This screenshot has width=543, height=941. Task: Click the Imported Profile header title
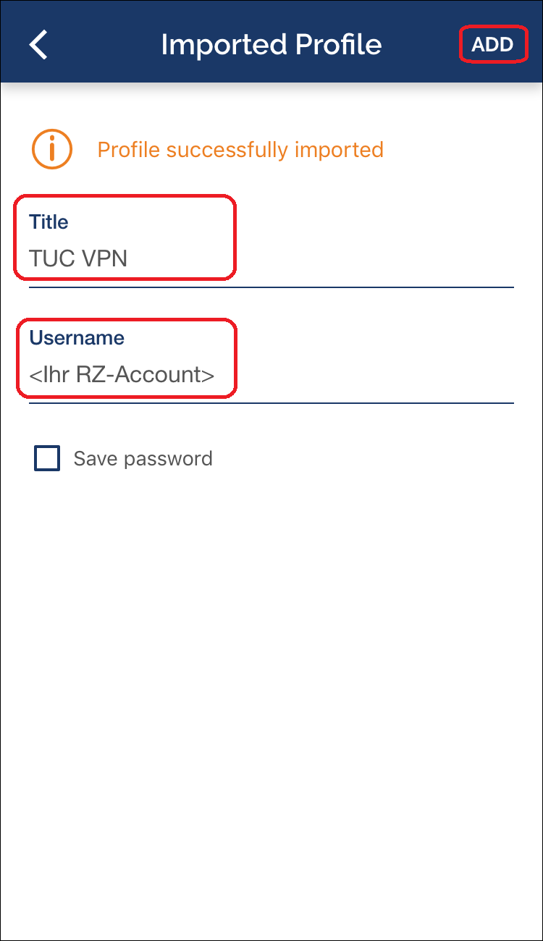click(x=271, y=45)
